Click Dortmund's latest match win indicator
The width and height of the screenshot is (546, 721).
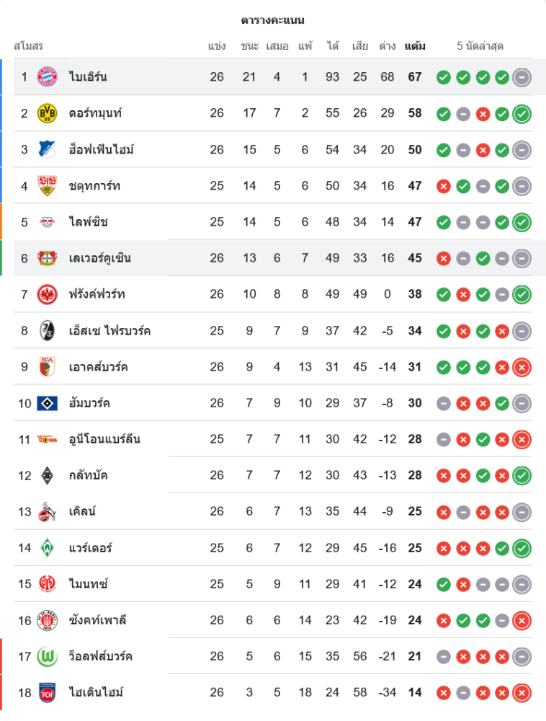click(x=522, y=114)
